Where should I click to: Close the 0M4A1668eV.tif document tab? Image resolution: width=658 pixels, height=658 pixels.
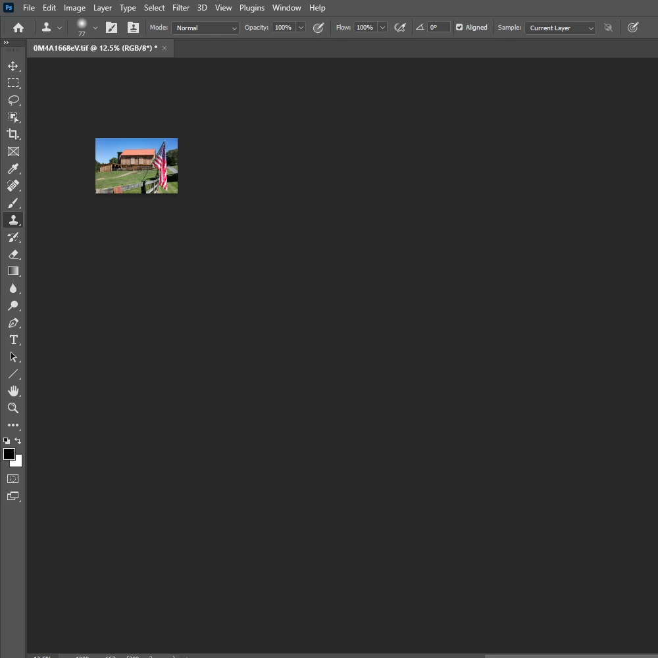click(x=164, y=48)
